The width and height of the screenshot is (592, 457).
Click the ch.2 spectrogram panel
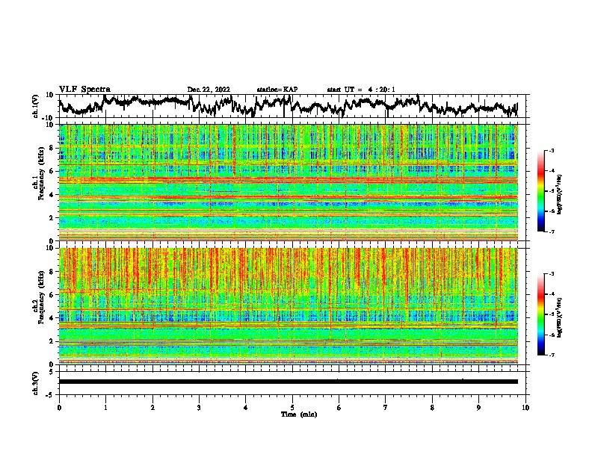click(x=289, y=306)
